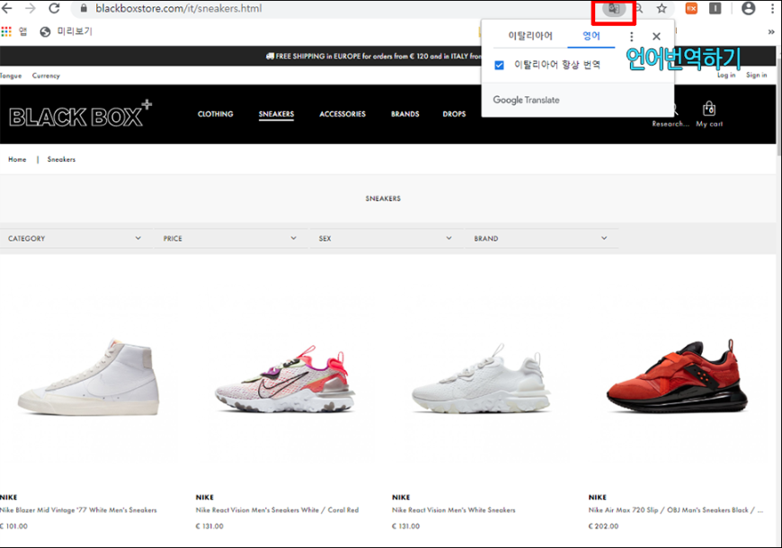Open the ACCESSORIES menu
Image resolution: width=782 pixels, height=548 pixels.
(342, 114)
